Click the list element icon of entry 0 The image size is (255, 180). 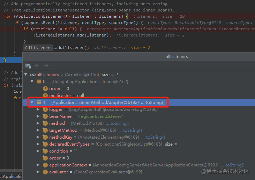39,82
